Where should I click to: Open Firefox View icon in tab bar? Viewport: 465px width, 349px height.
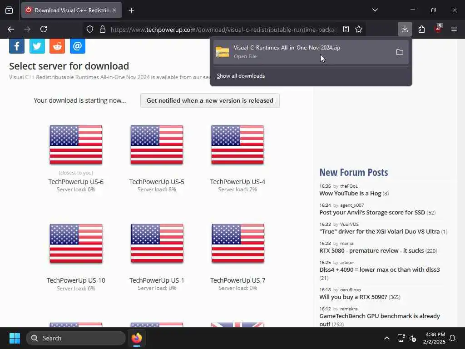coord(9,10)
